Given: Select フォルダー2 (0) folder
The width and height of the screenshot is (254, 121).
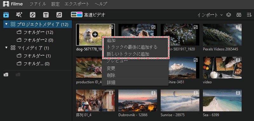Looking at the screenshot, I should [35, 40].
